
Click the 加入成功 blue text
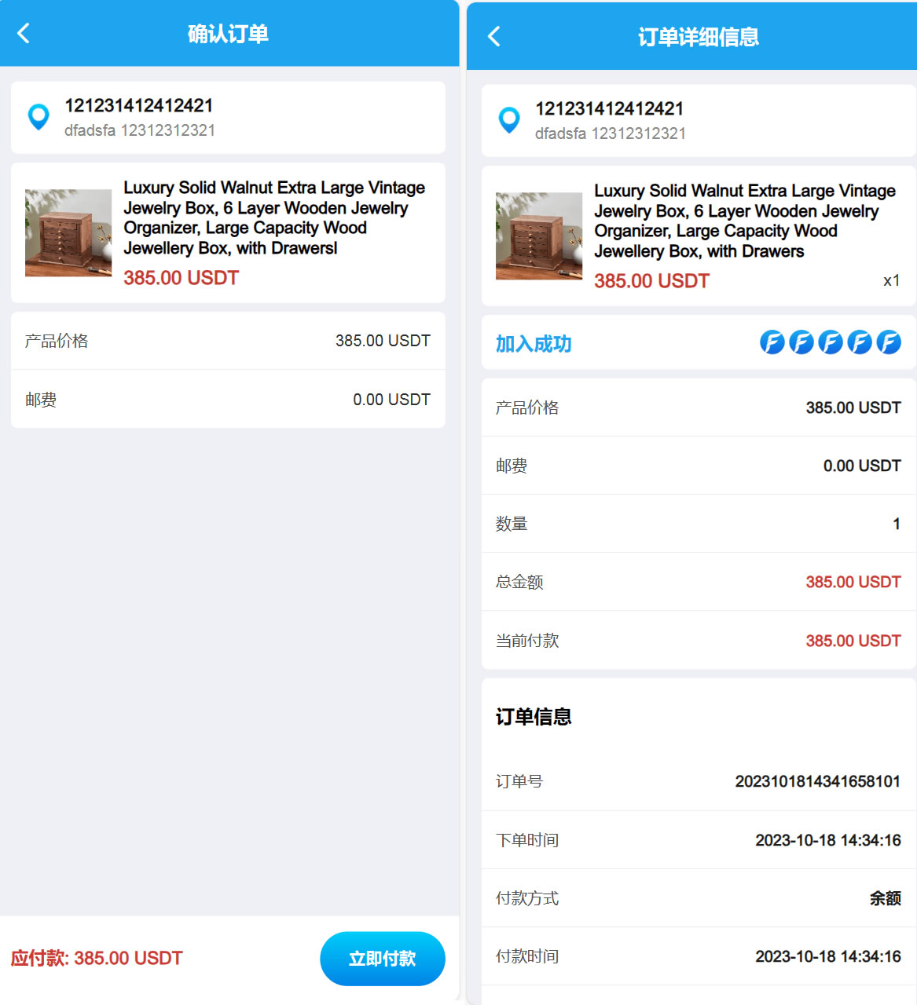tap(534, 344)
